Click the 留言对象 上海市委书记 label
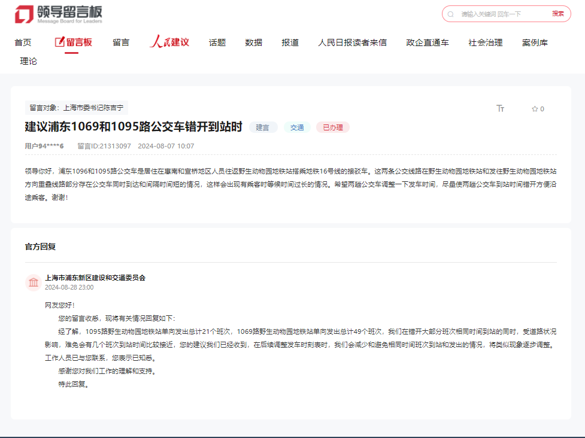Image resolution: width=585 pixels, height=438 pixels. click(76, 108)
